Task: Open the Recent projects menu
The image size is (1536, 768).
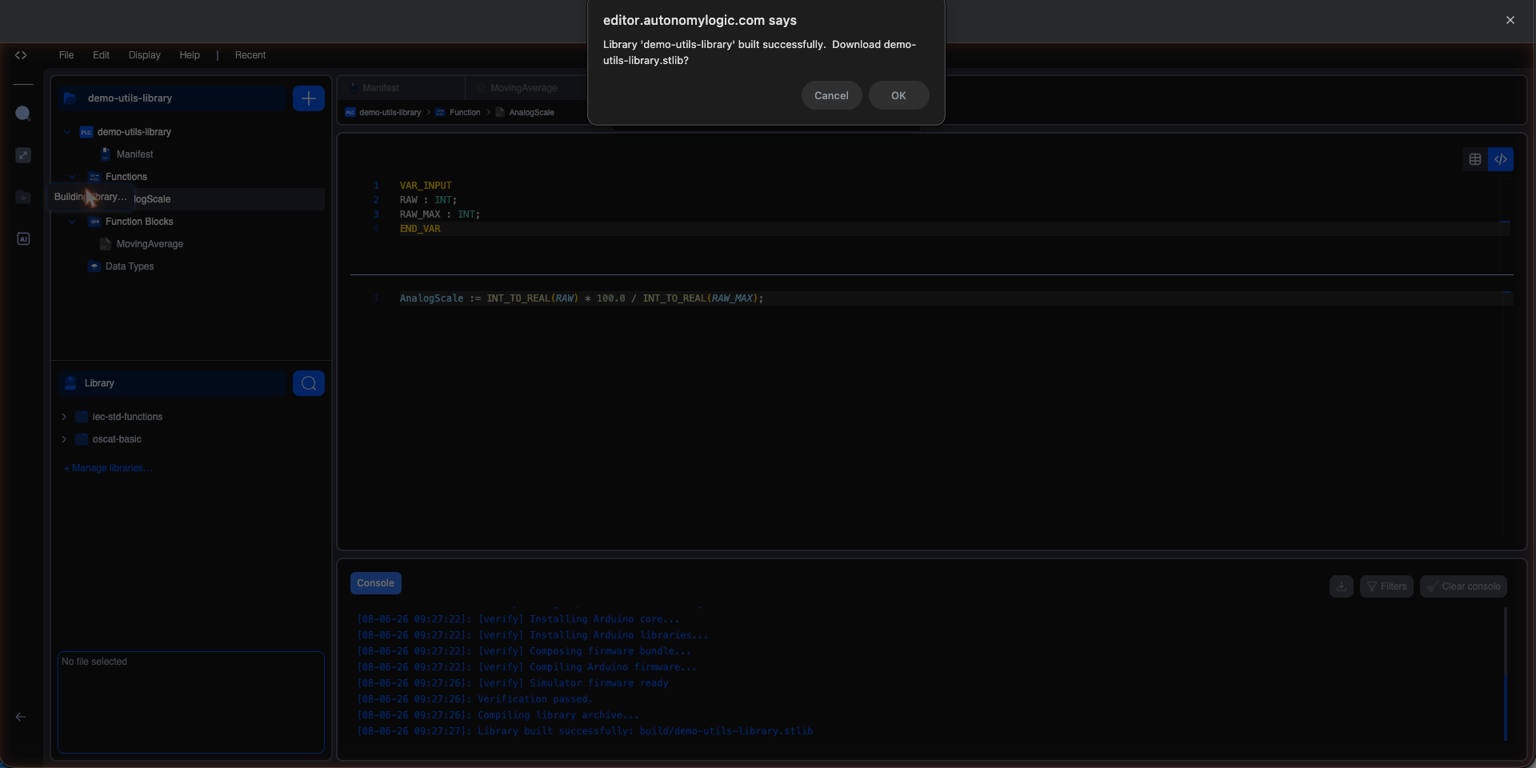Action: tap(250, 55)
